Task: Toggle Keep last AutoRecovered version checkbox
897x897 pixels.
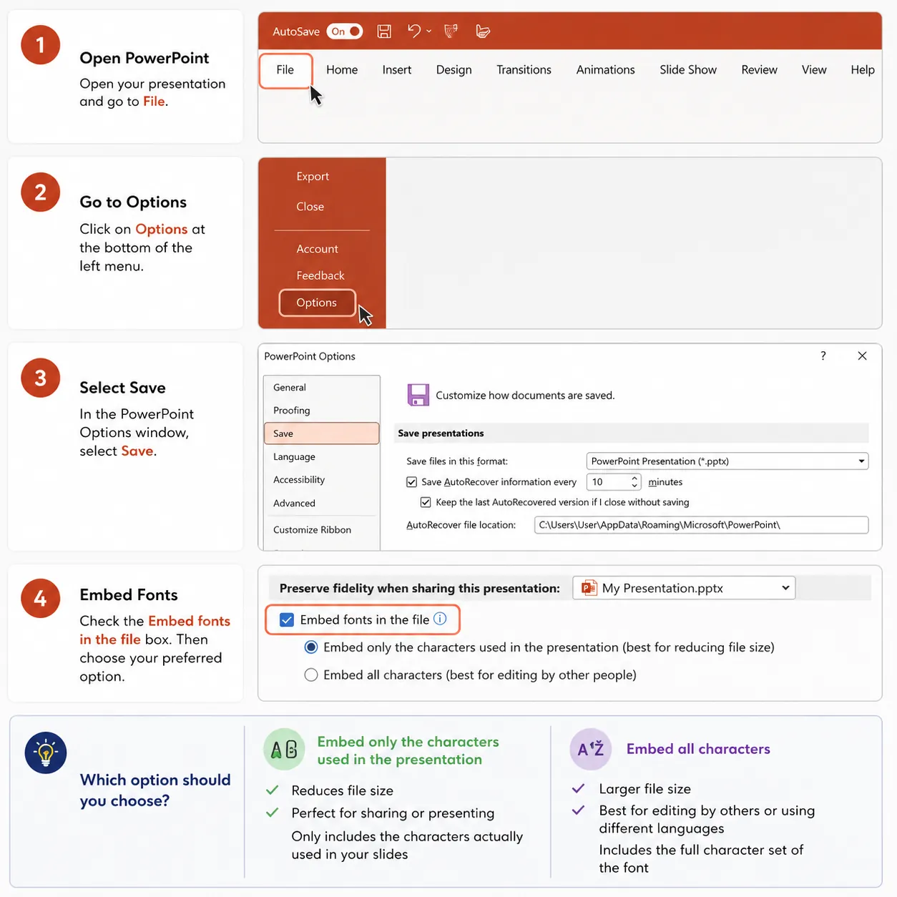Action: pos(426,502)
